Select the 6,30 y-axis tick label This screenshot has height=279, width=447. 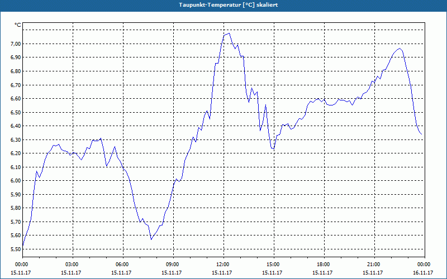[x=16, y=140]
